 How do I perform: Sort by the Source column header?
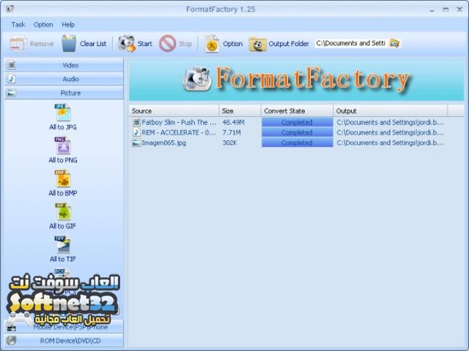pos(174,110)
